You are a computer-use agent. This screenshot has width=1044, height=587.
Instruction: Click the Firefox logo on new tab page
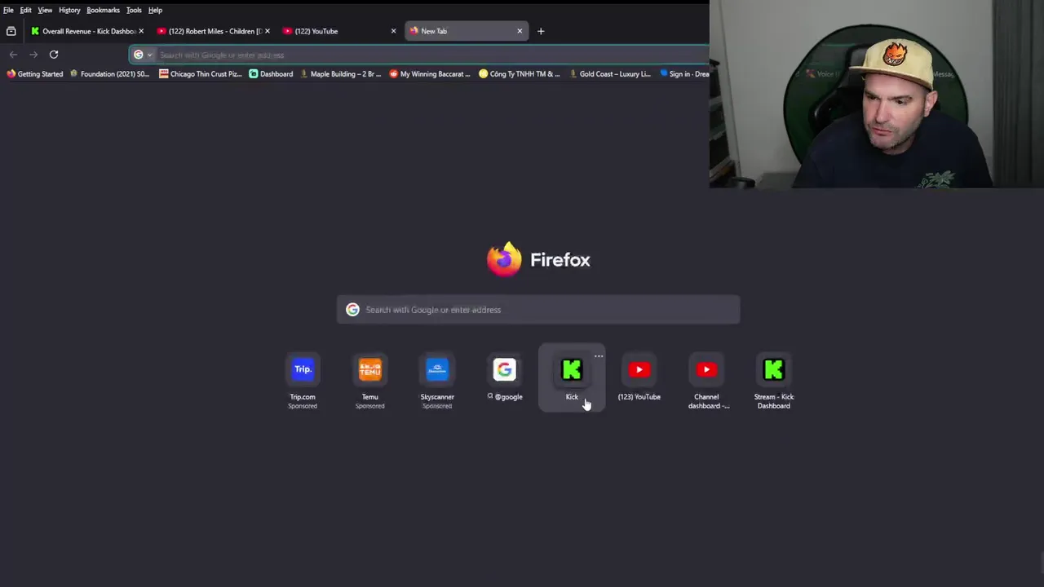click(x=504, y=259)
